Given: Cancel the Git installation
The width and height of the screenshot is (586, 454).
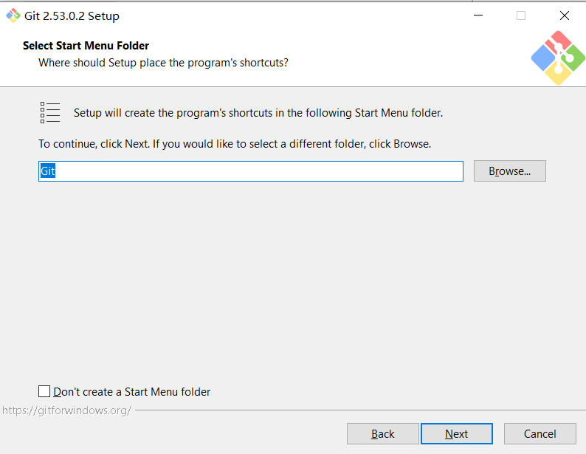Looking at the screenshot, I should pyautogui.click(x=540, y=434).
